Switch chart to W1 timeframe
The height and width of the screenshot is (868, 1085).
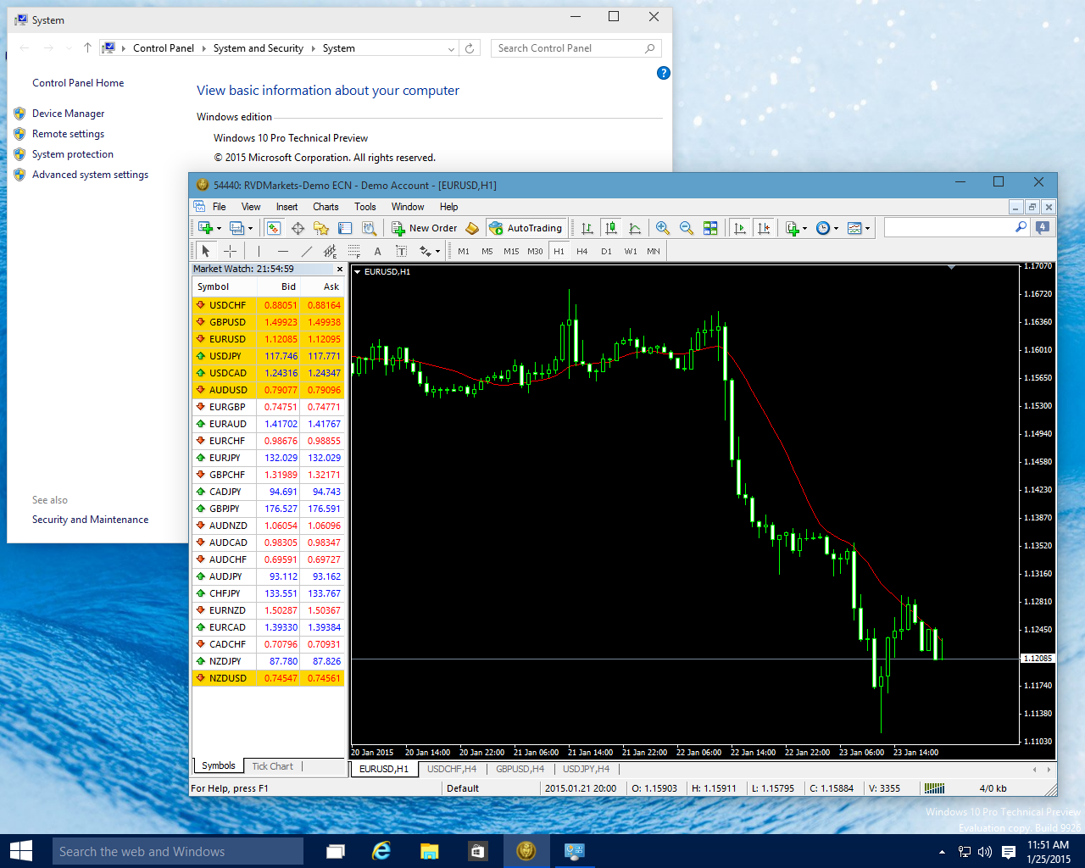(x=631, y=251)
